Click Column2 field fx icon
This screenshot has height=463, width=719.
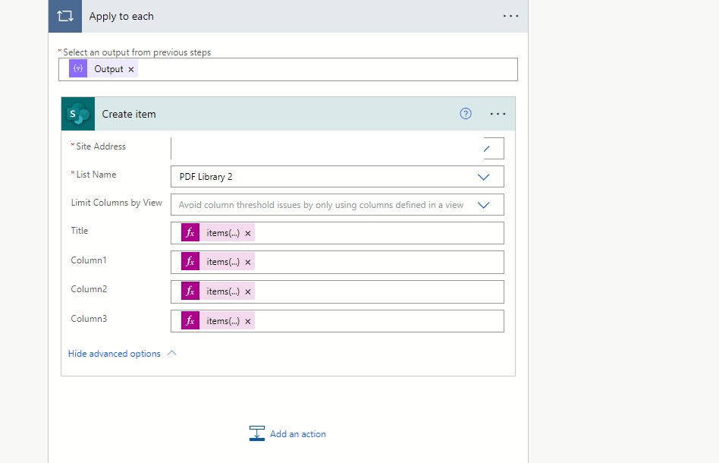(x=190, y=291)
